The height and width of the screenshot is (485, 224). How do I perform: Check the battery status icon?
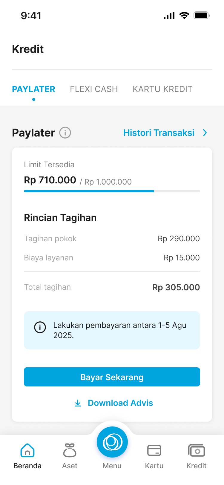click(x=202, y=15)
